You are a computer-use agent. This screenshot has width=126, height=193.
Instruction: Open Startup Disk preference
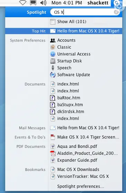click(x=69, y=61)
